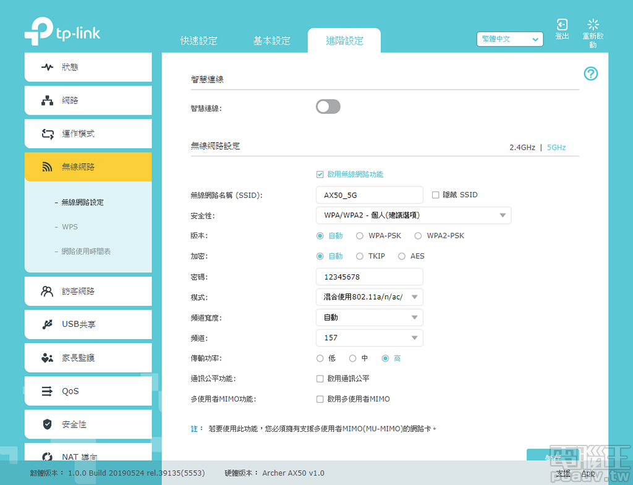Check the 隱藏 SSID checkbox
The width and height of the screenshot is (633, 485).
(436, 195)
